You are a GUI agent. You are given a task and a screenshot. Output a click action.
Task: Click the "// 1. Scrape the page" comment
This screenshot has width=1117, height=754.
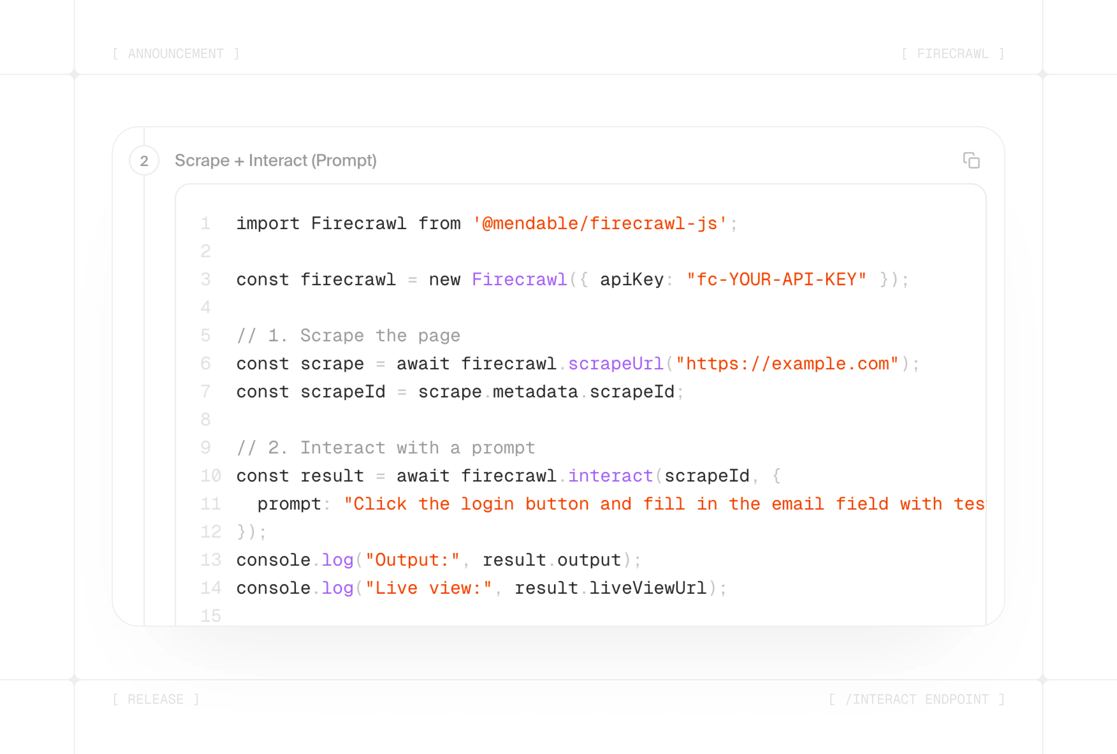click(349, 335)
